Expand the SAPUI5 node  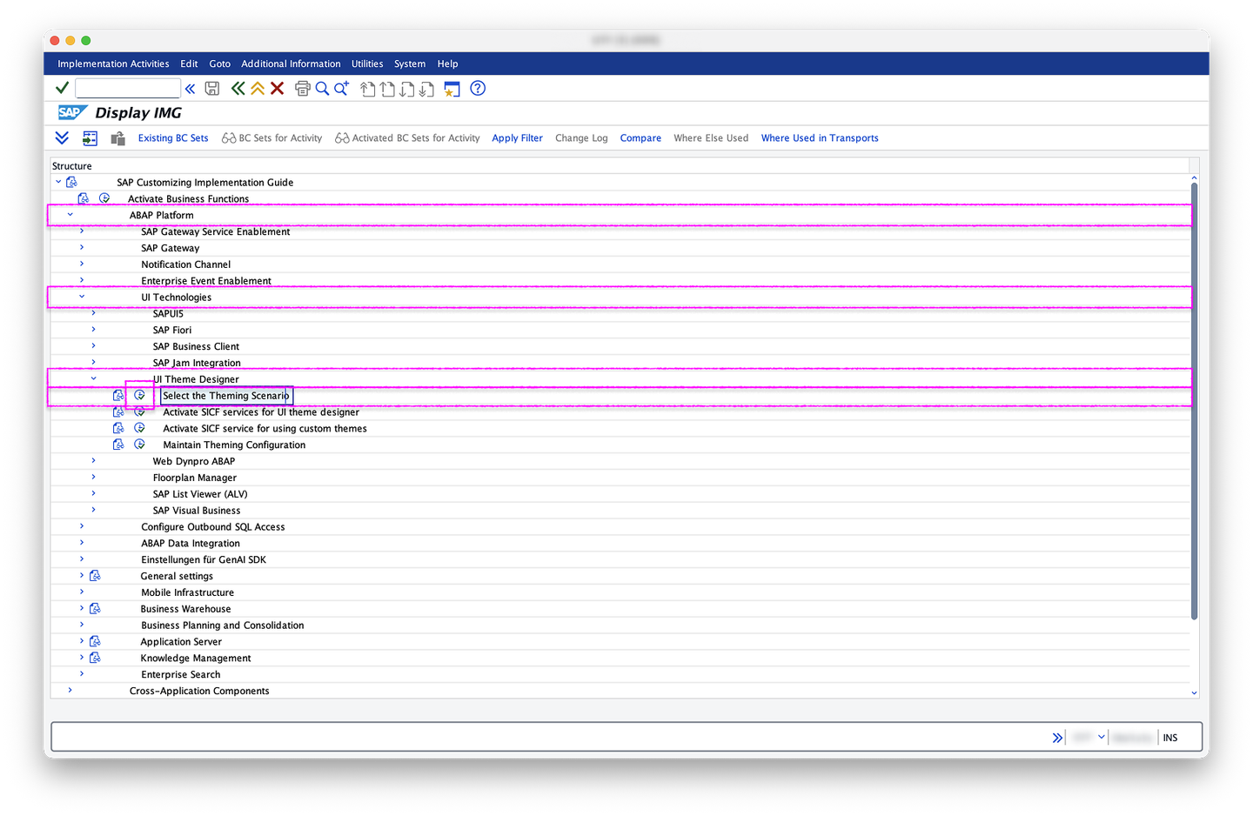93,313
